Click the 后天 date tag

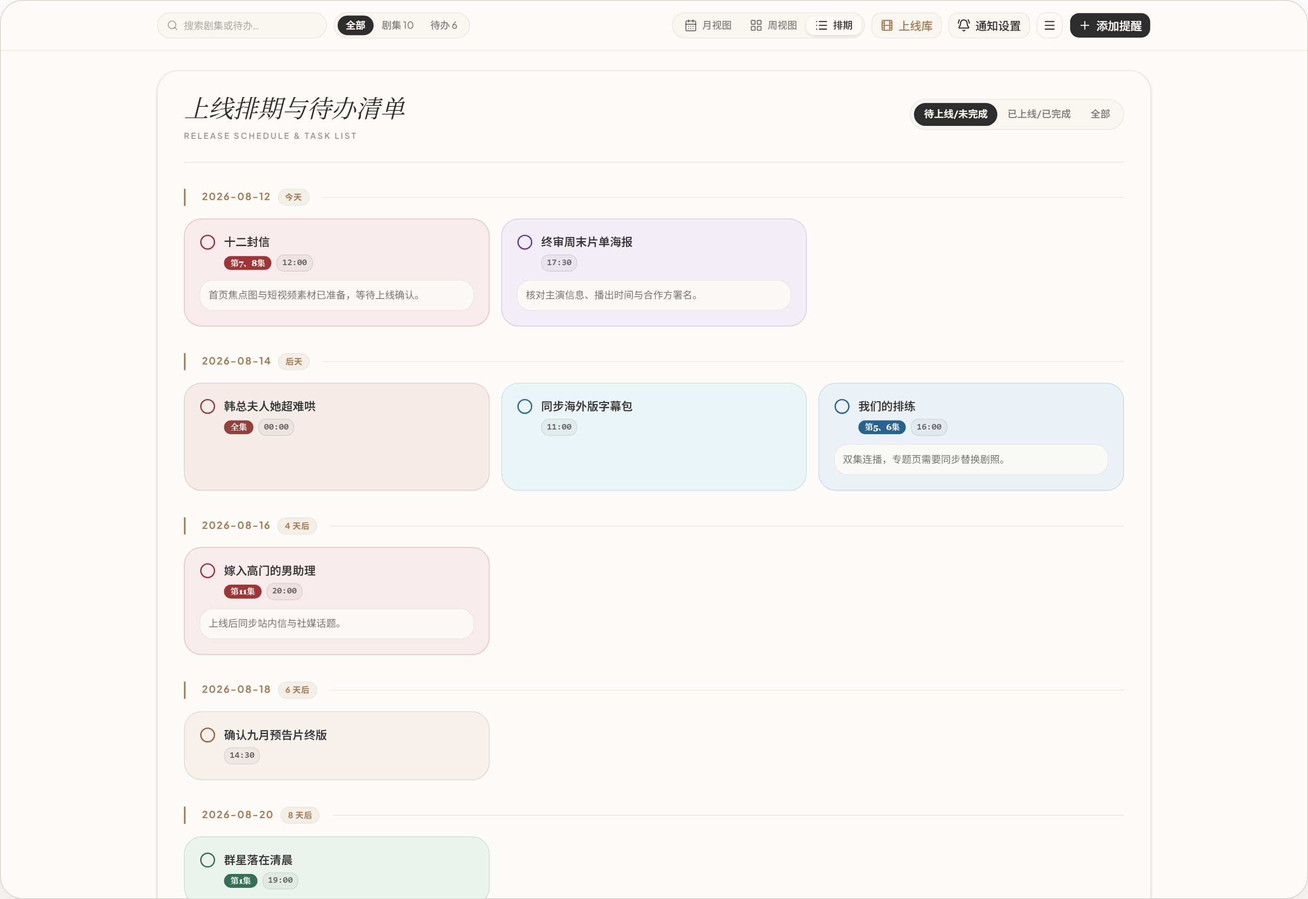(x=294, y=362)
